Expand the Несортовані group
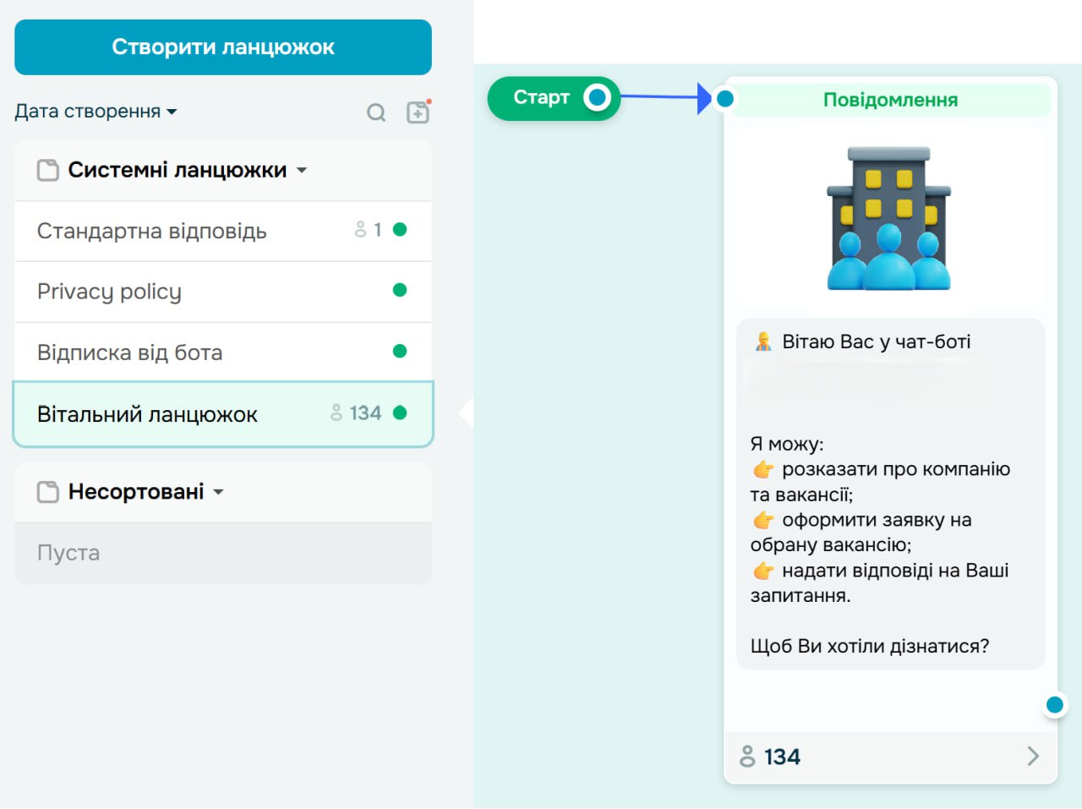The image size is (1082, 809). coord(218,492)
